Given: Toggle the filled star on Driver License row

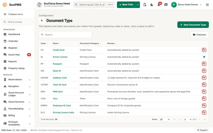Looking at the screenshot, I should tap(204, 57).
